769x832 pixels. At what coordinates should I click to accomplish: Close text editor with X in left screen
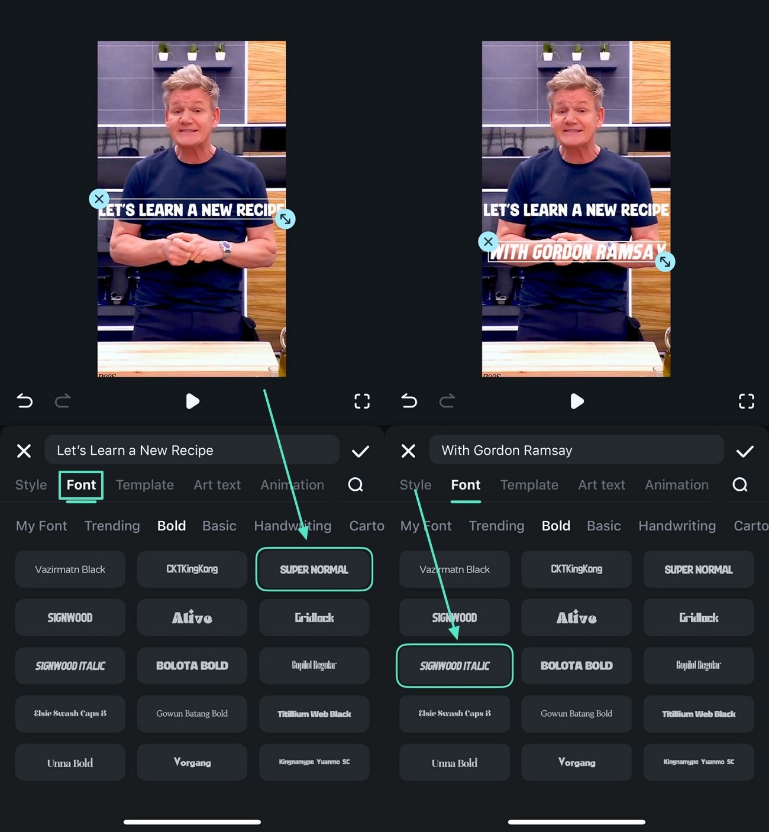coord(24,451)
